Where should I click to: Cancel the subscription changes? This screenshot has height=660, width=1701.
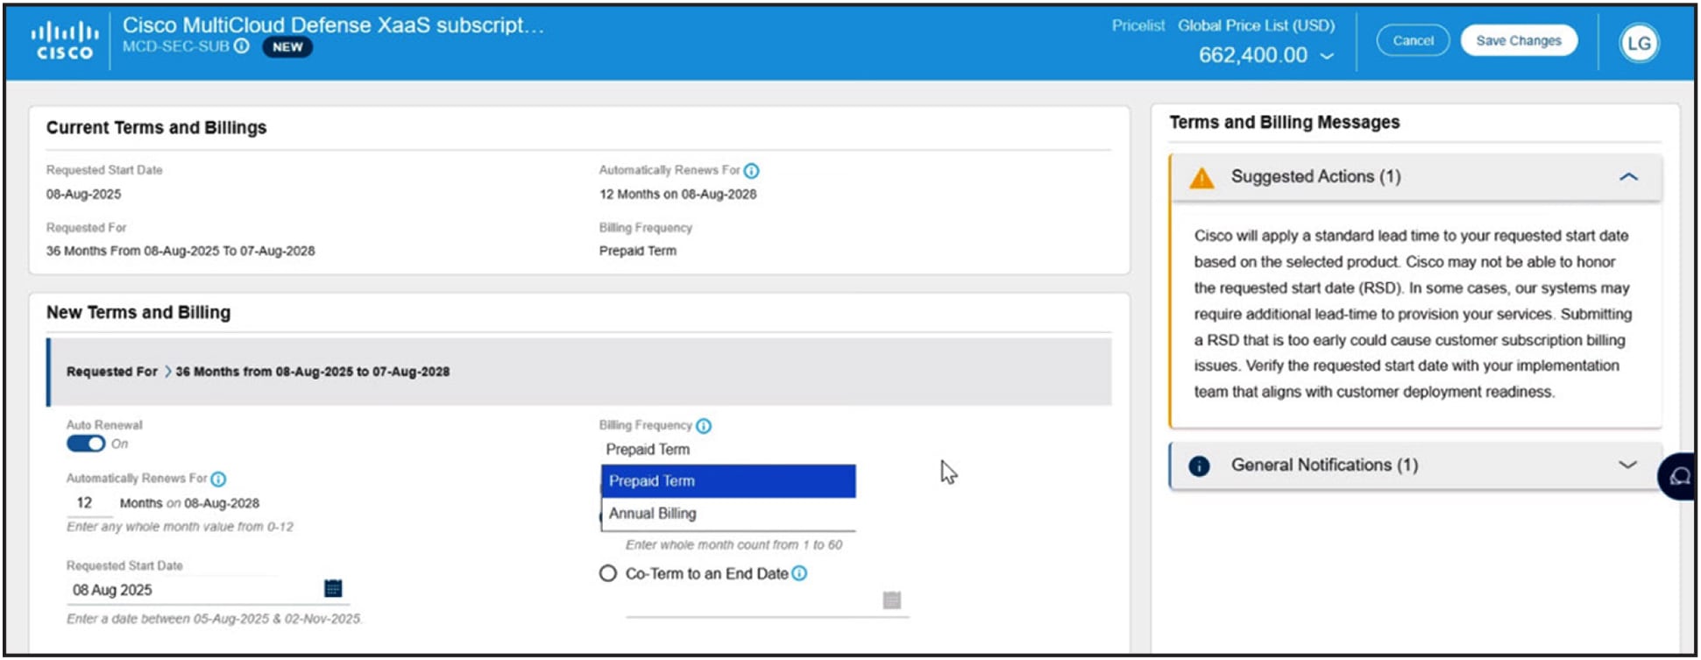(1413, 41)
